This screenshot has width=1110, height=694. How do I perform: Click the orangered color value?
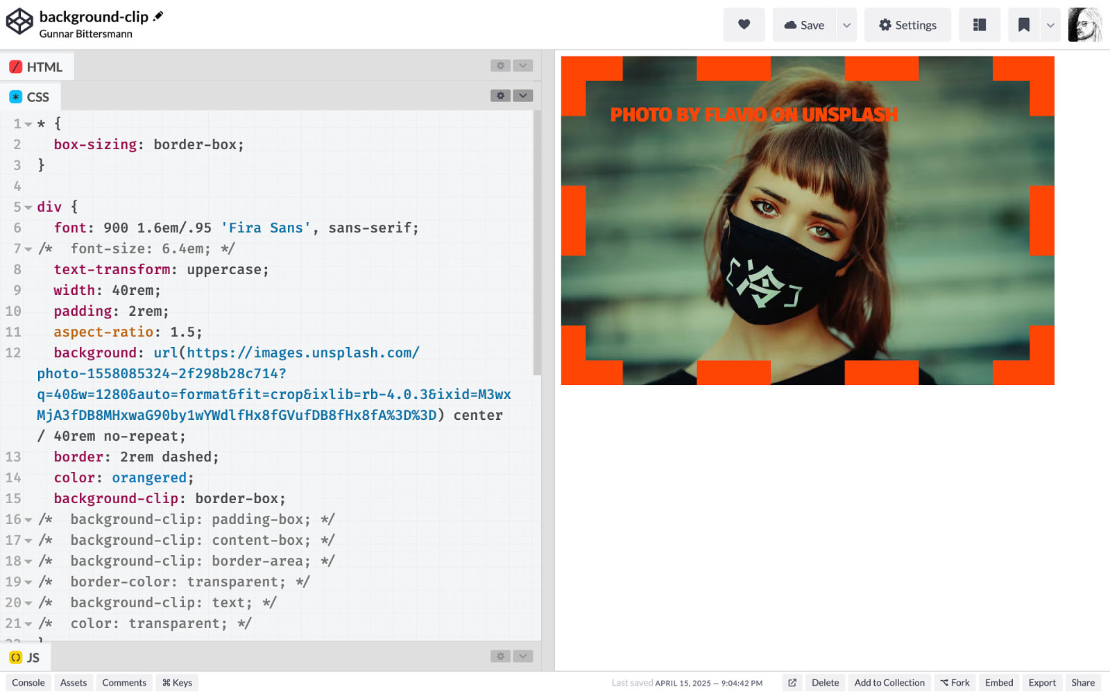pos(149,478)
